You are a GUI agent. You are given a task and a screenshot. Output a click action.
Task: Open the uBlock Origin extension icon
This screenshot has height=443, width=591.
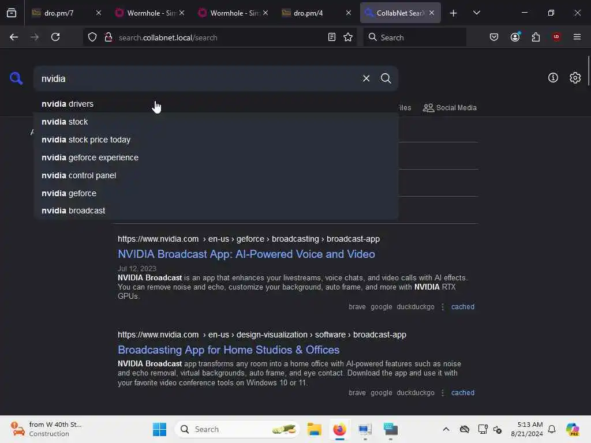[x=556, y=37]
